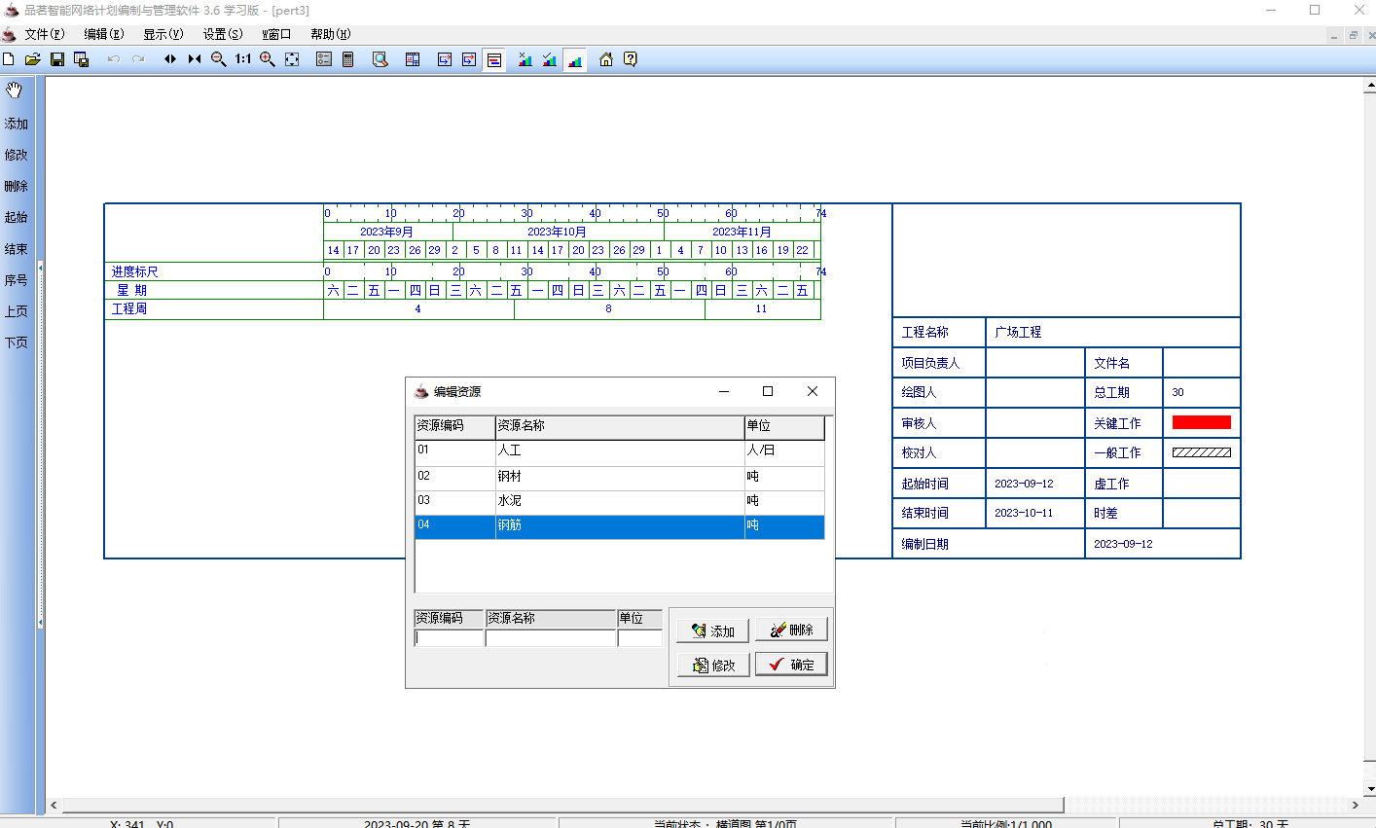Click the 2023-10-11 end date value
The width and height of the screenshot is (1376, 828).
tap(1024, 513)
